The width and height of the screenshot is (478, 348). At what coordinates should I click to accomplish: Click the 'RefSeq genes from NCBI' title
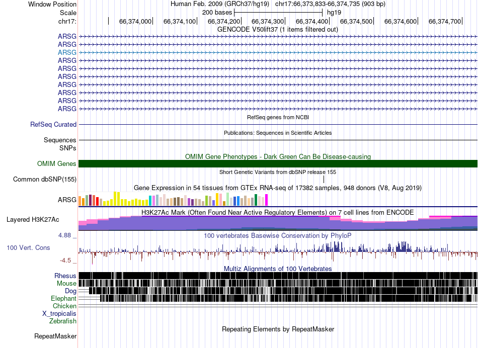pos(278,117)
